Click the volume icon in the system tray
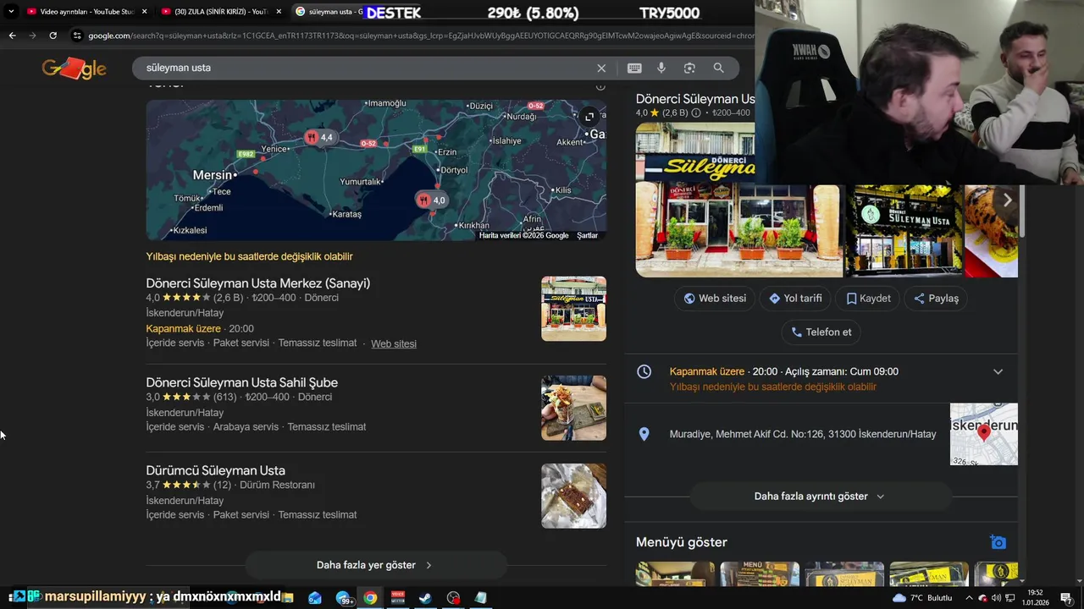 tap(996, 598)
